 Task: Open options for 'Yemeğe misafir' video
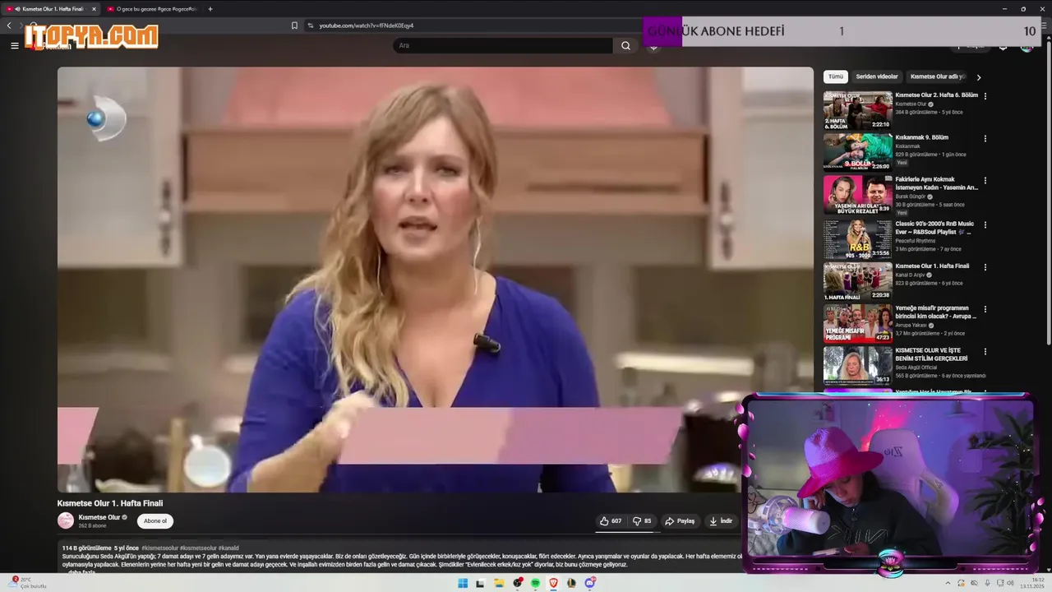point(985,309)
